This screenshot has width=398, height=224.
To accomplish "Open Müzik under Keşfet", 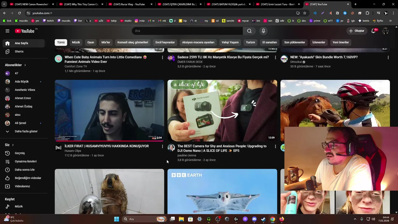I will coord(24,206).
